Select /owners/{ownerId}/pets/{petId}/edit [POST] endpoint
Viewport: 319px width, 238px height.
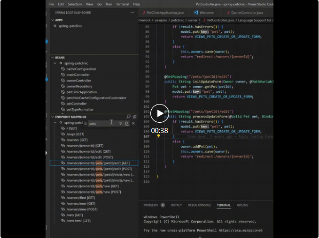[94, 169]
